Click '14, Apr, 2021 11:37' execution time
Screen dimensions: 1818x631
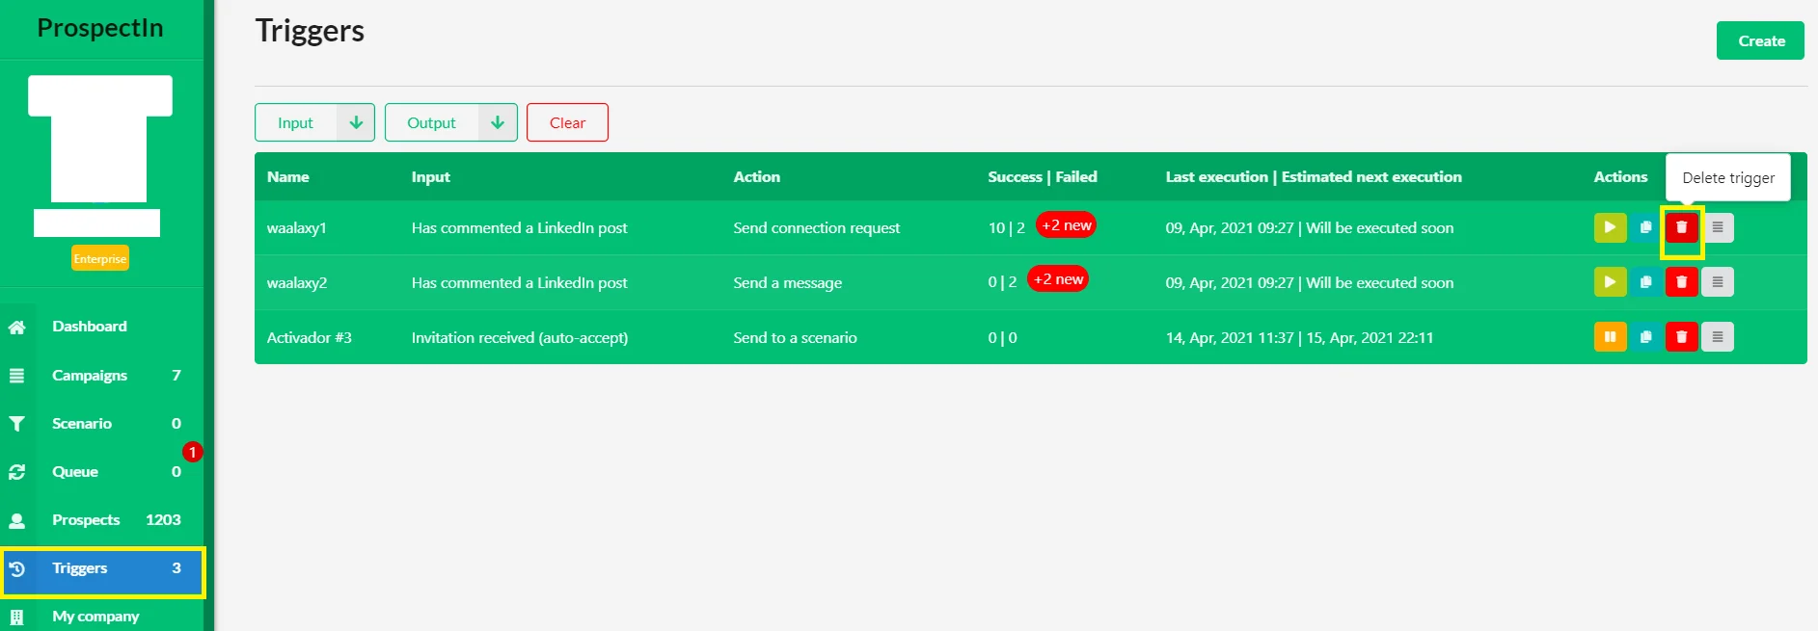click(x=1230, y=338)
